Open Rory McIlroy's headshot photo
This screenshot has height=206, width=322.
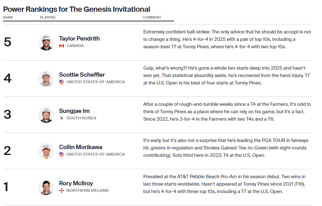tap(46, 187)
